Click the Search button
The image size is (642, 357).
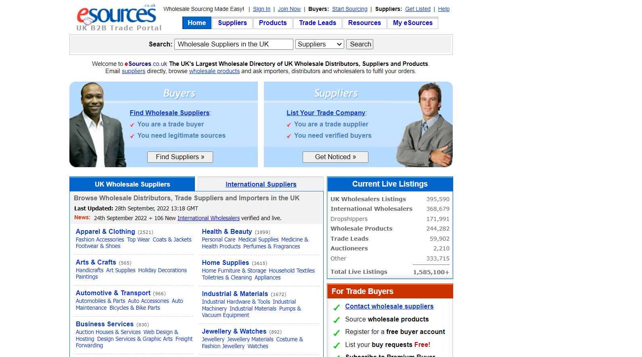360,44
